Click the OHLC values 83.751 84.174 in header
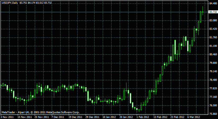The height and width of the screenshot is (119, 218). tap(27, 2)
